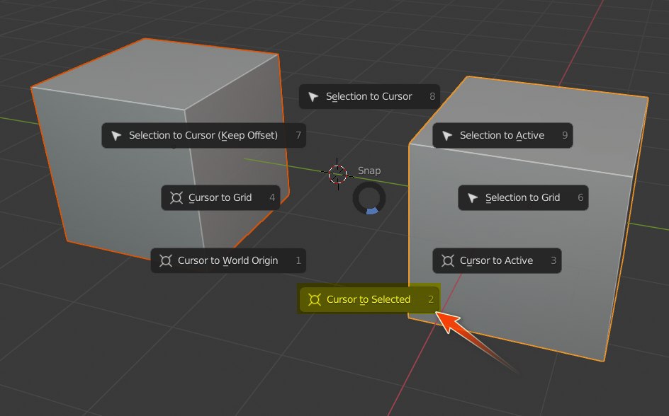Click the 3D cursor crosshair
This screenshot has height=416, width=669.
pyautogui.click(x=337, y=174)
